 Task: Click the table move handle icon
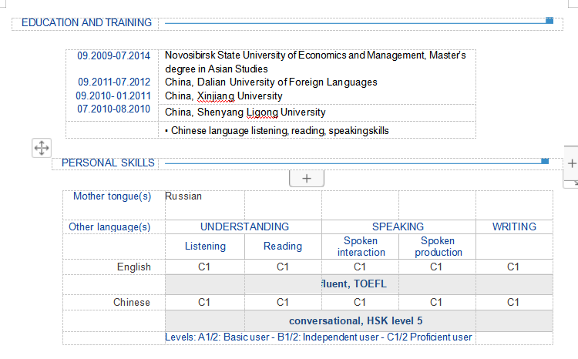pyautogui.click(x=42, y=148)
